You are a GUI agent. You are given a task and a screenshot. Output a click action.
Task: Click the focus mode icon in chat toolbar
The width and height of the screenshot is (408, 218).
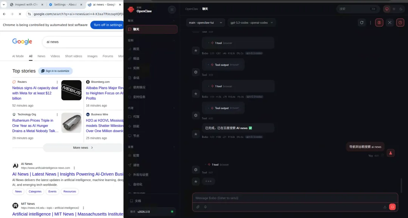point(390,23)
